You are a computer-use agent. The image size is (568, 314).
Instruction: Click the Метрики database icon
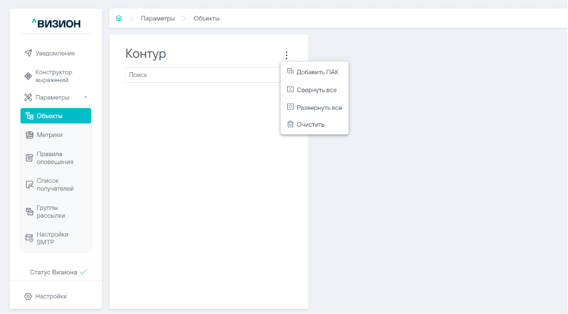pyautogui.click(x=30, y=135)
